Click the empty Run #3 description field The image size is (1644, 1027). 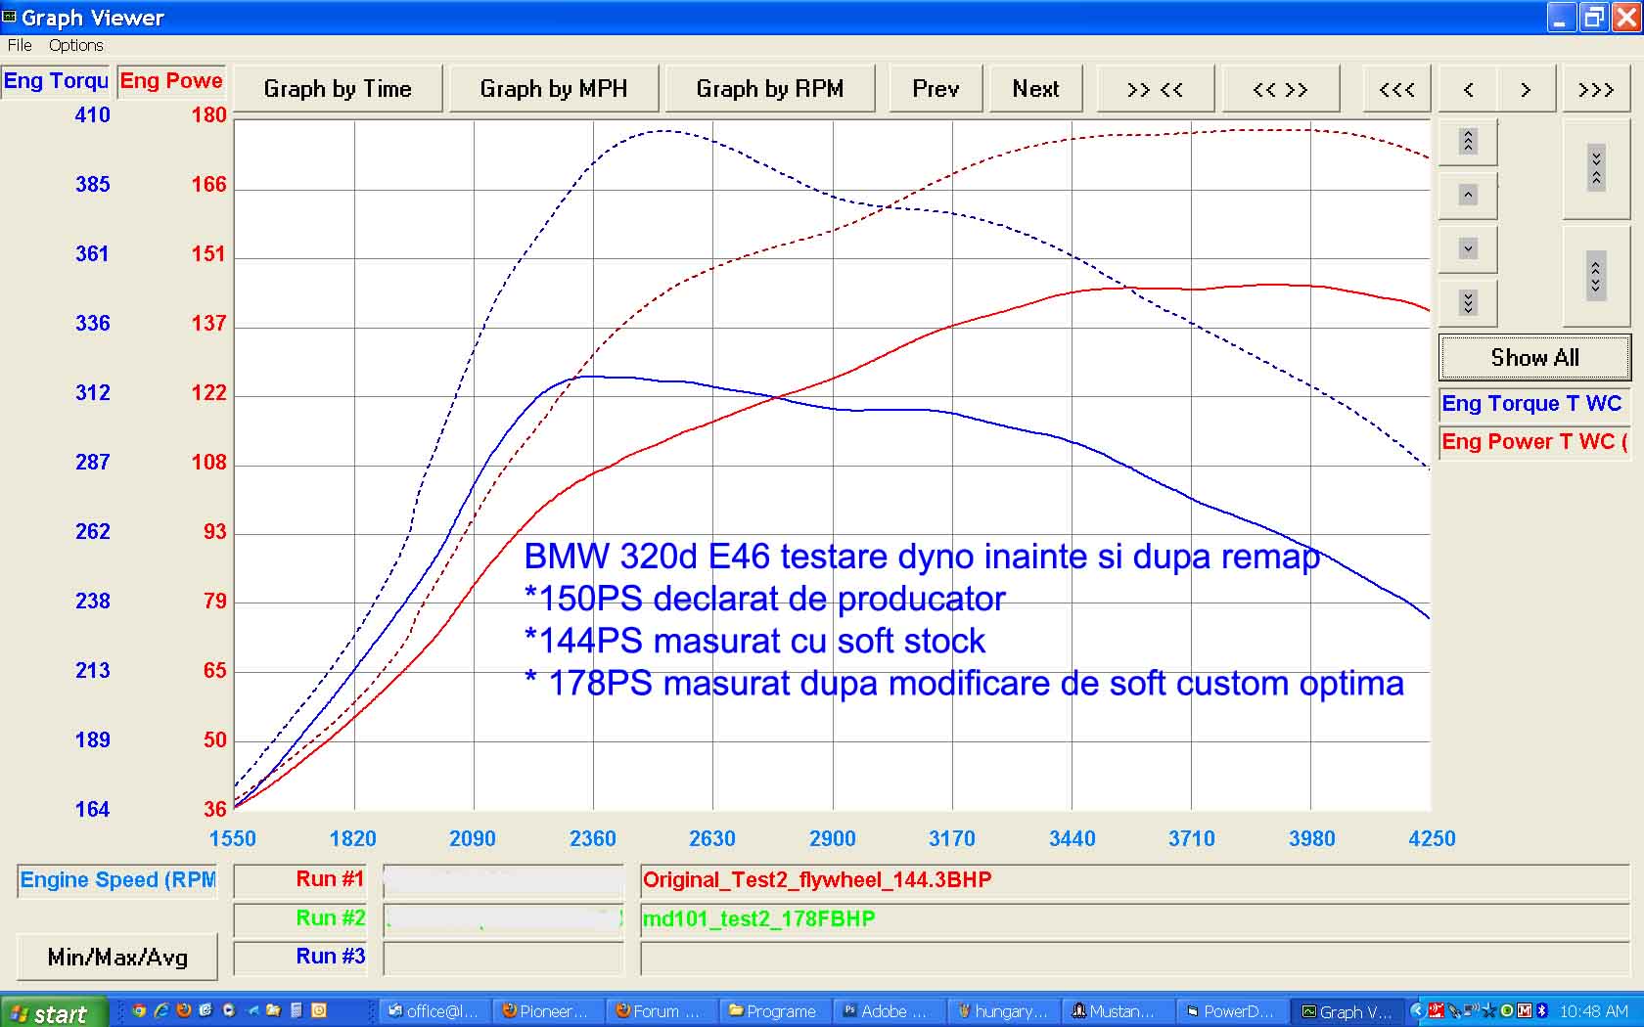[x=1135, y=959]
